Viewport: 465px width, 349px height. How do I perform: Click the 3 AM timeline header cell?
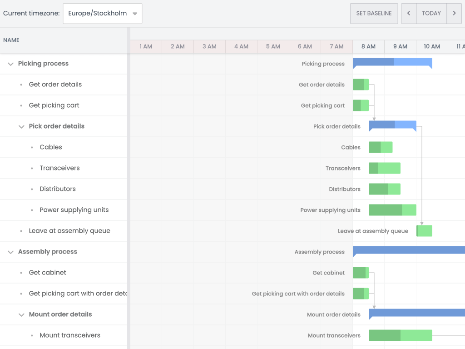[209, 47]
